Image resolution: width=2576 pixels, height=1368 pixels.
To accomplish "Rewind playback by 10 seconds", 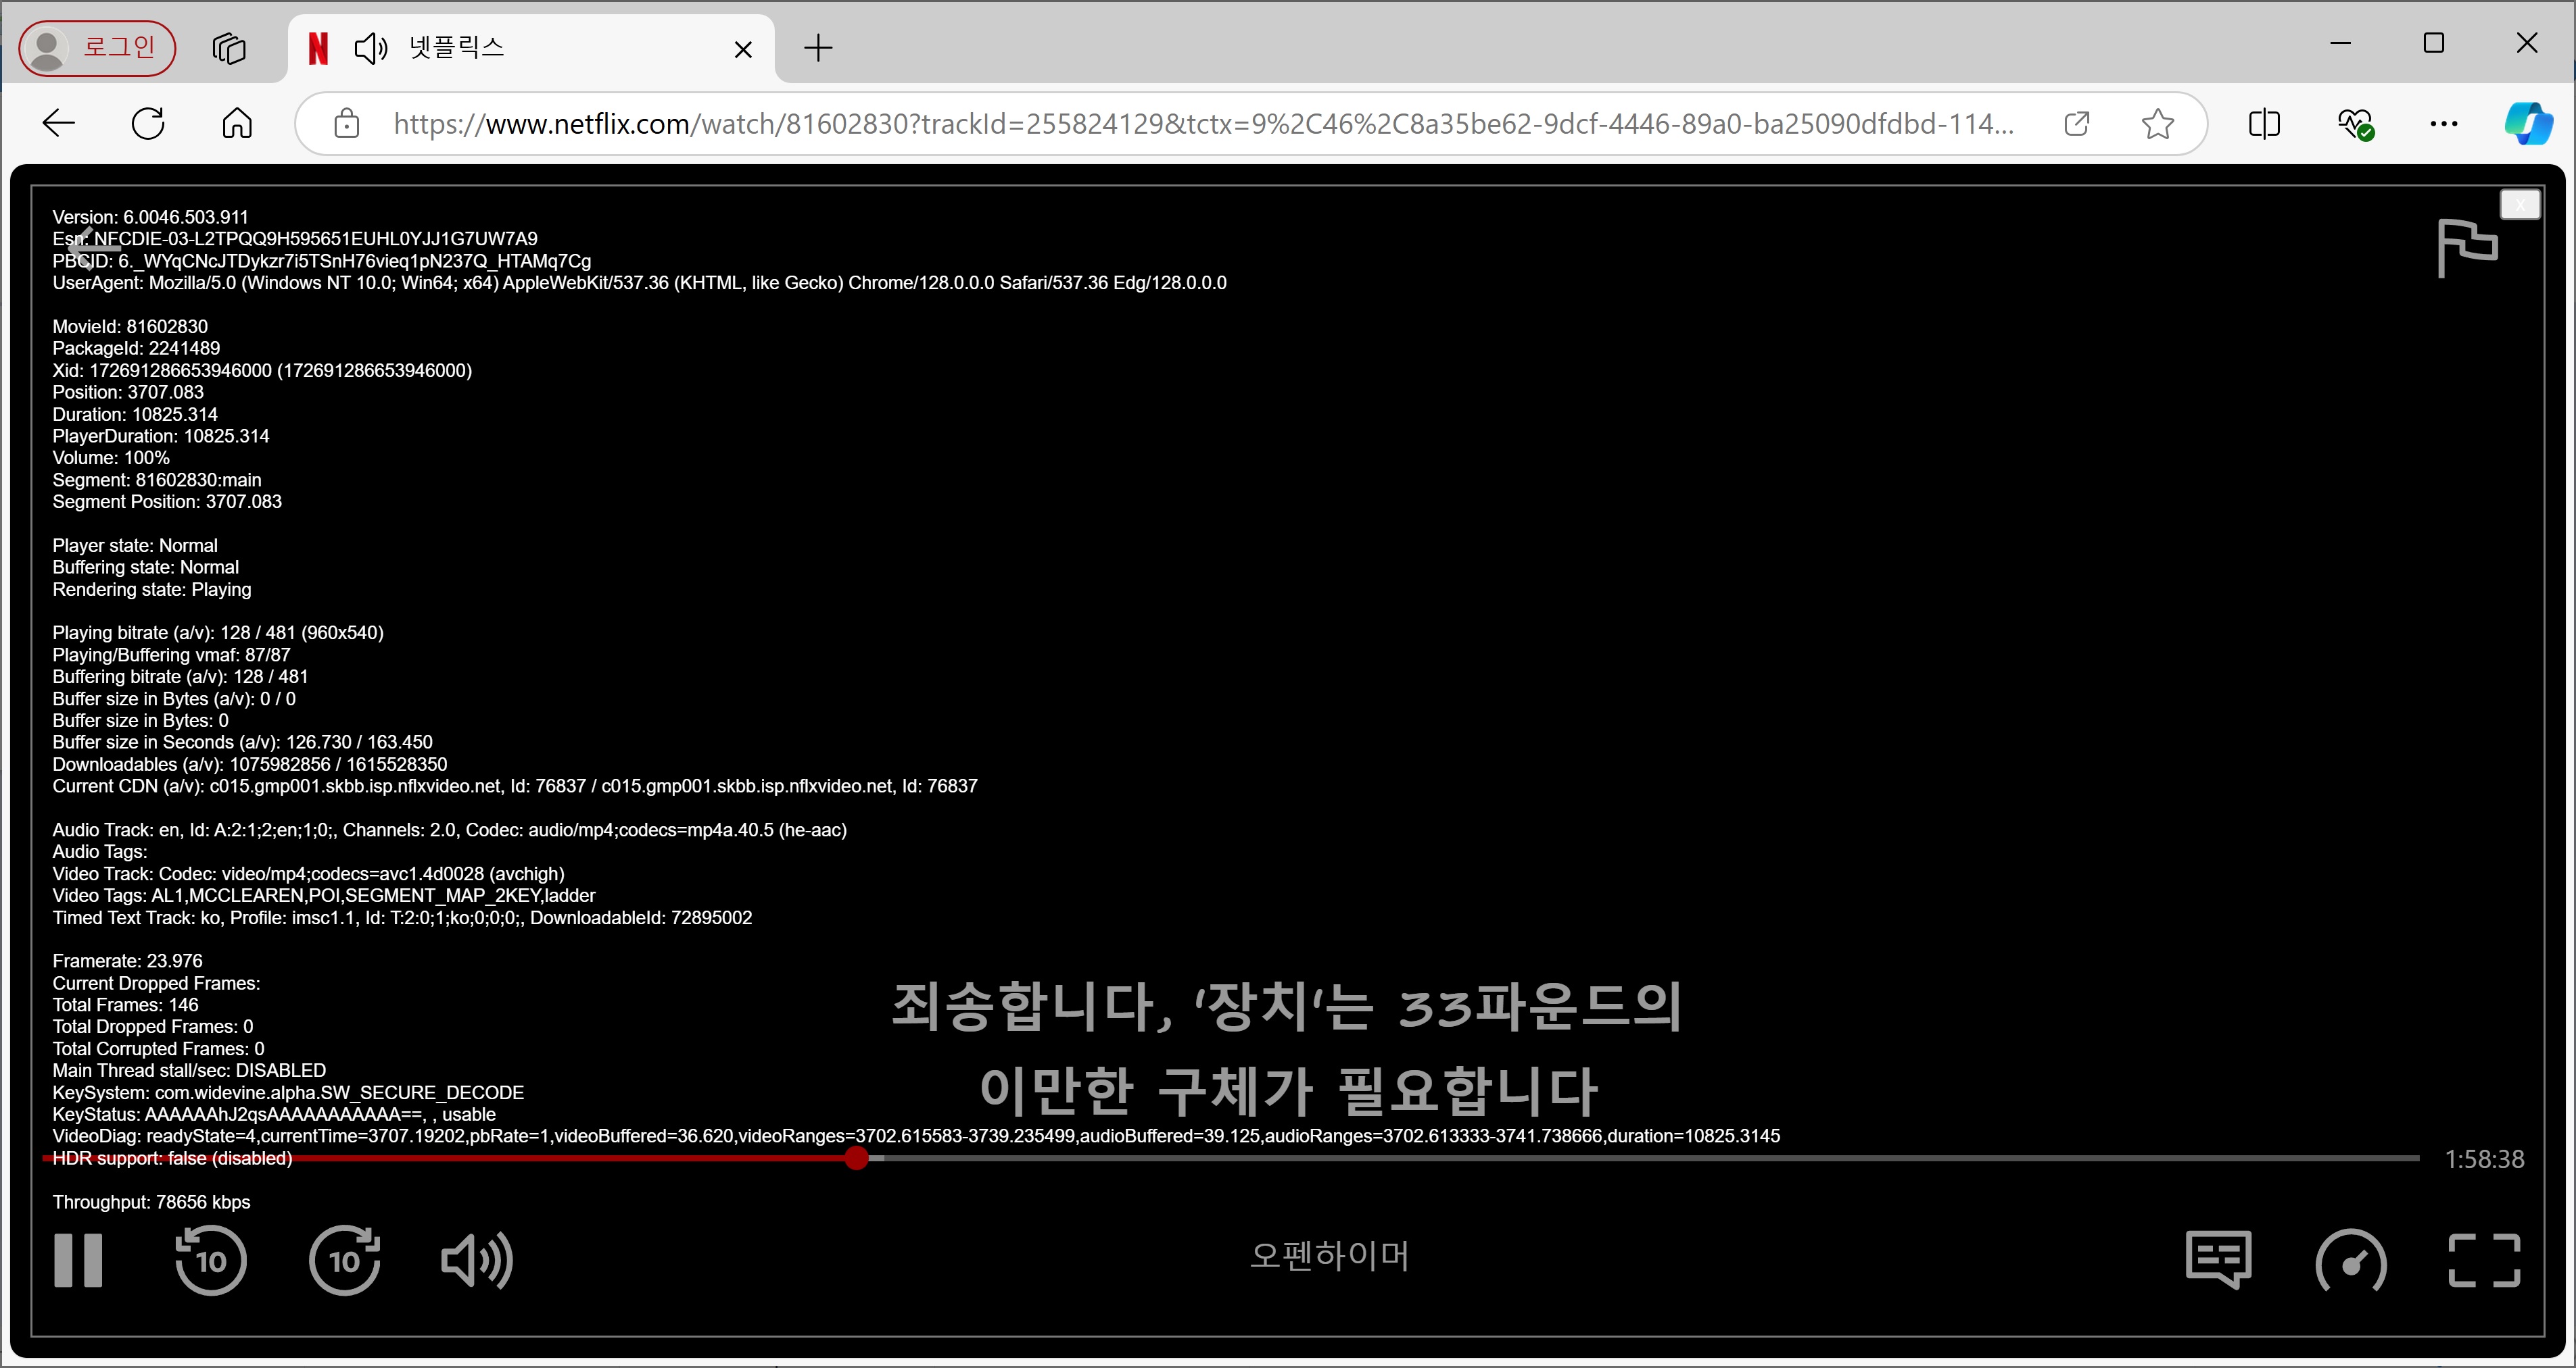I will [210, 1260].
